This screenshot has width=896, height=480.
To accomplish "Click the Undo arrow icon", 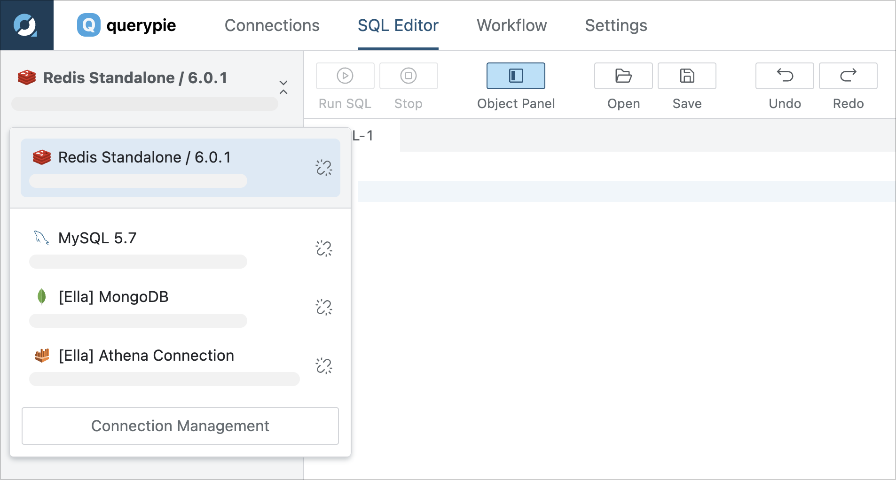I will 785,76.
